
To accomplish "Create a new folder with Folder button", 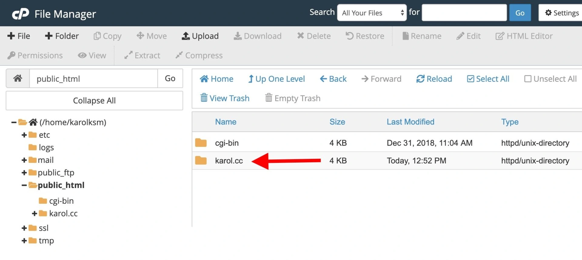I will pos(62,36).
